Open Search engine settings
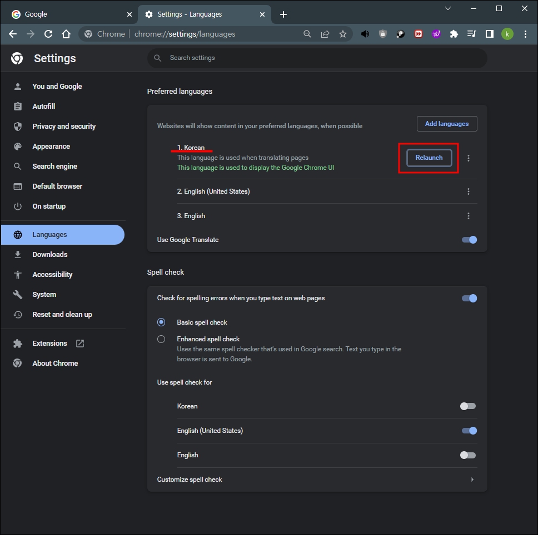538x535 pixels. (x=54, y=166)
